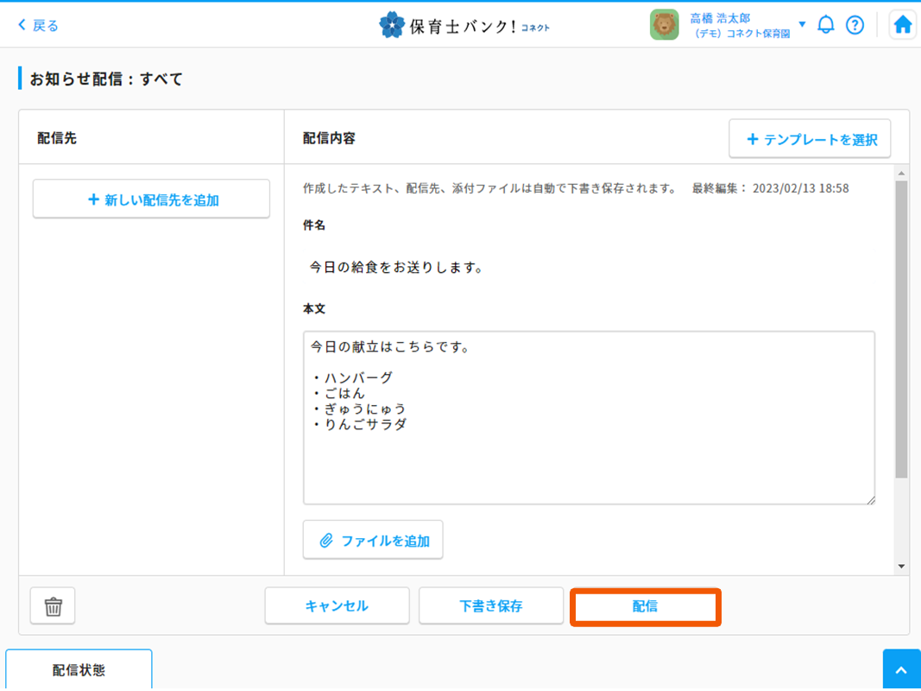Go back using 戻る link

coord(39,25)
